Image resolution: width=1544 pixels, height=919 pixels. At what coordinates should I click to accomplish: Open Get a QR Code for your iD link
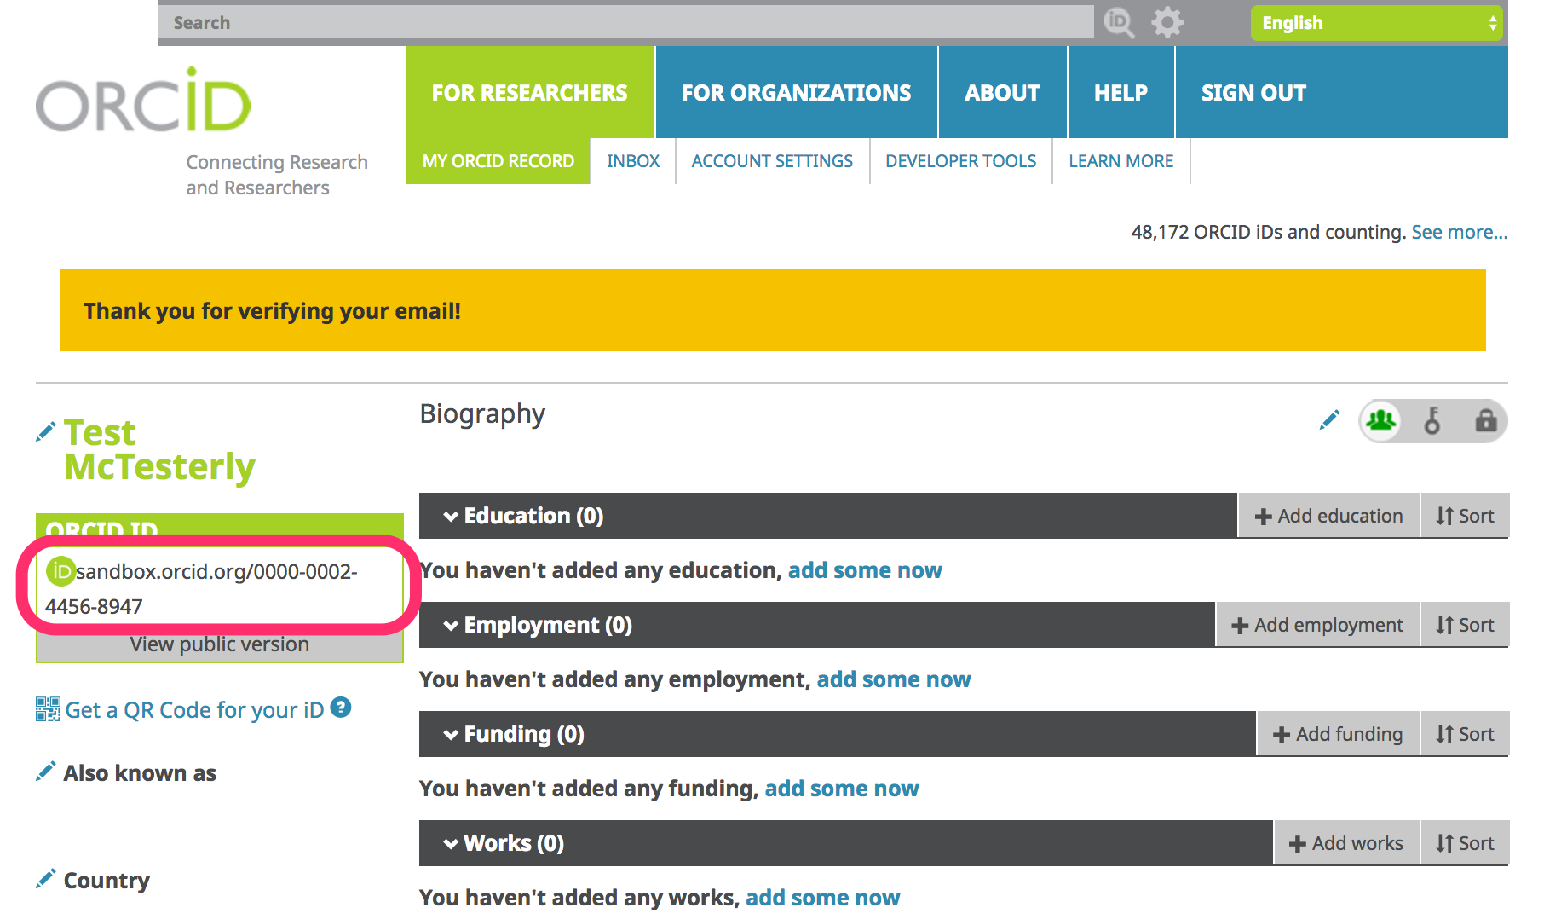(195, 709)
